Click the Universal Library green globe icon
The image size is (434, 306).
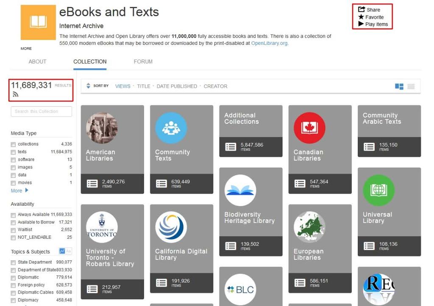pyautogui.click(x=378, y=190)
